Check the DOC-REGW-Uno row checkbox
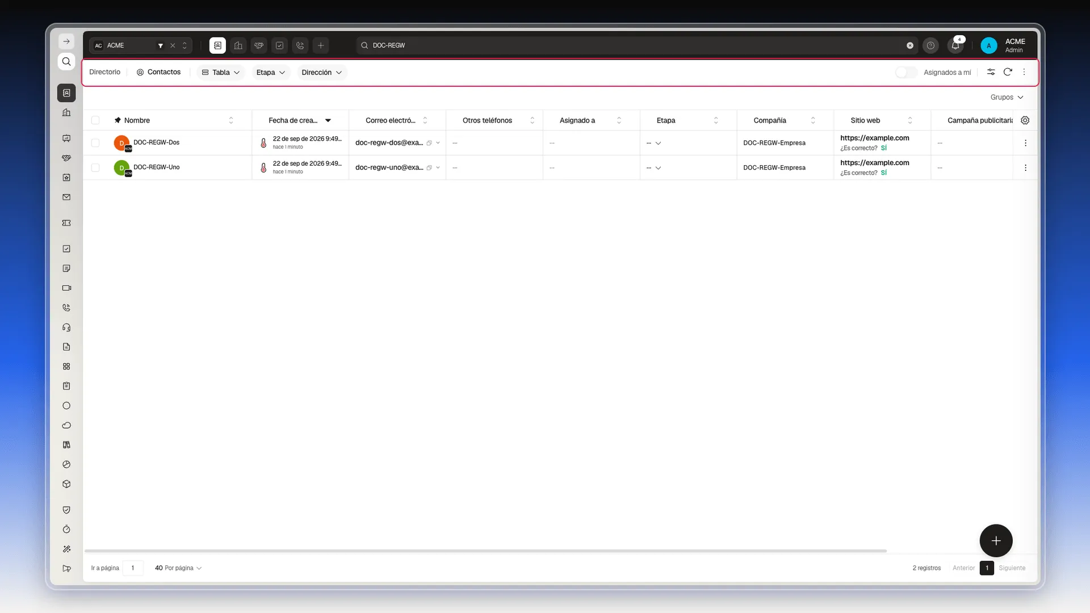This screenshot has height=613, width=1090. (95, 167)
